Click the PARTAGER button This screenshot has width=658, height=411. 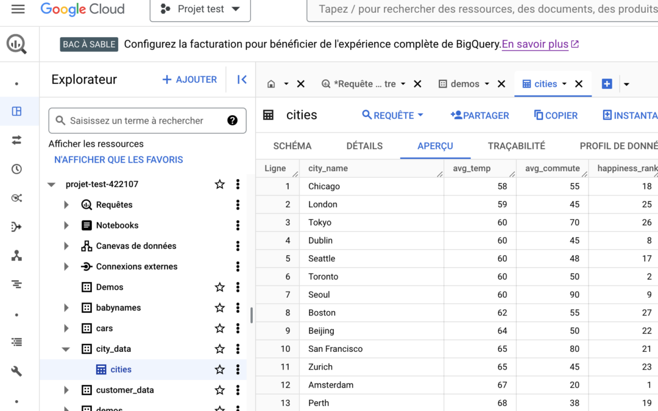coord(479,115)
